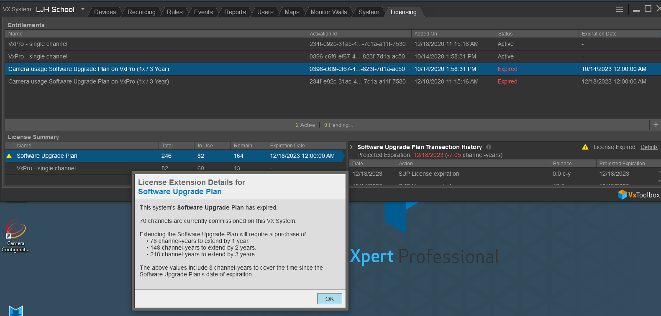Sort entitlements by Activation Id column
Image resolution: width=661 pixels, height=316 pixels.
coord(359,34)
